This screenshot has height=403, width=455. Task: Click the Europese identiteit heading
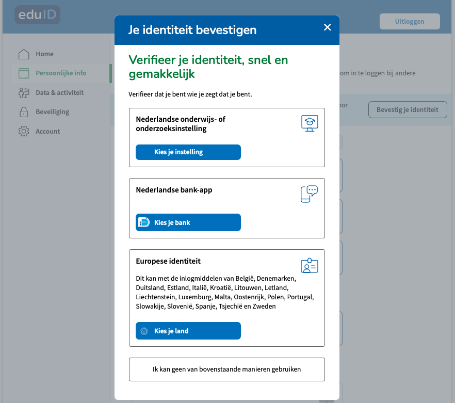tap(168, 261)
